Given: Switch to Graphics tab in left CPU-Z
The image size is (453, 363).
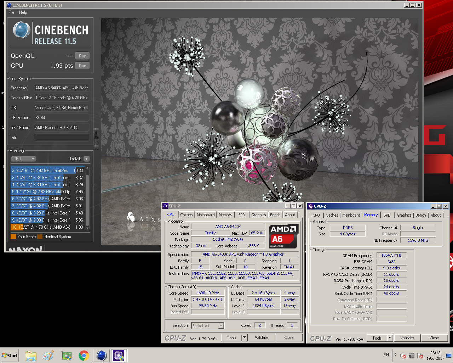Looking at the screenshot, I should [259, 215].
